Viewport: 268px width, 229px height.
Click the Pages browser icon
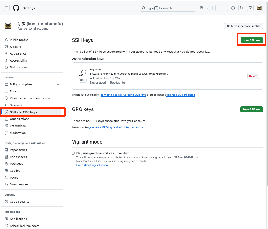pyautogui.click(x=6, y=178)
